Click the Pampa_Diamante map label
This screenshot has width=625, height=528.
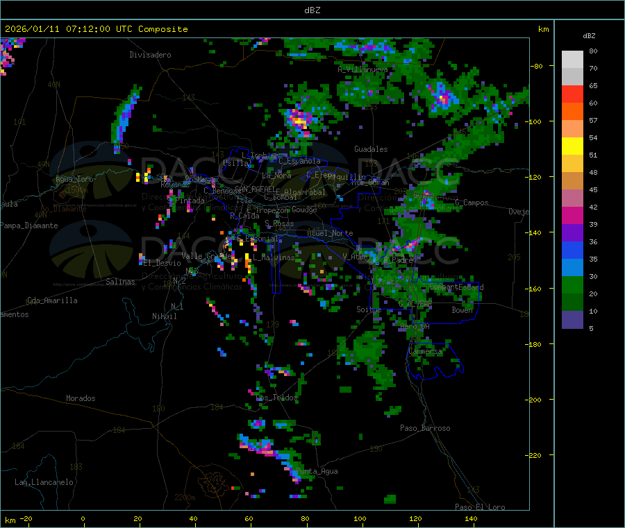(29, 225)
